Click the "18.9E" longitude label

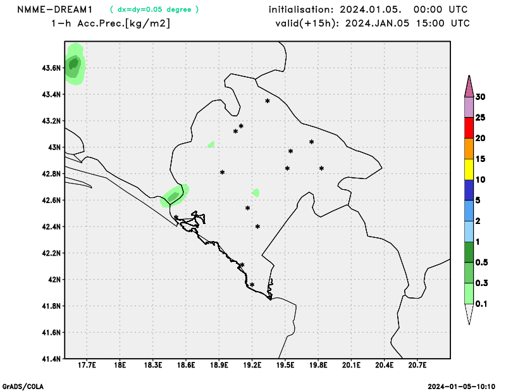click(219, 365)
